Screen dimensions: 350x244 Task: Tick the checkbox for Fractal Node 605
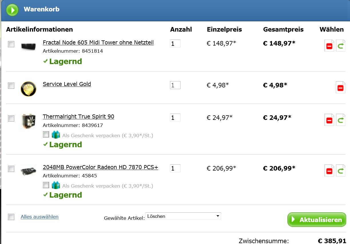click(11, 44)
